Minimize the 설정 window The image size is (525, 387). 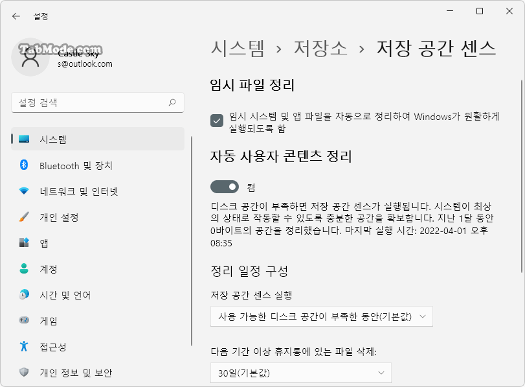(450, 11)
